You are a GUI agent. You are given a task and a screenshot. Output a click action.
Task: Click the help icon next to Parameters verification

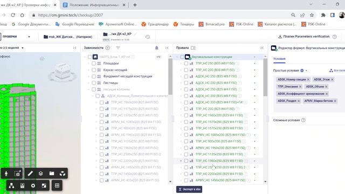[335, 37]
